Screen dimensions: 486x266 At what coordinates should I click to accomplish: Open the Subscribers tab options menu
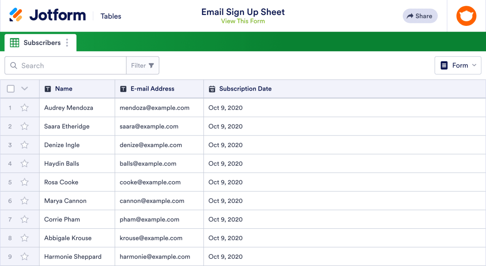pos(67,42)
